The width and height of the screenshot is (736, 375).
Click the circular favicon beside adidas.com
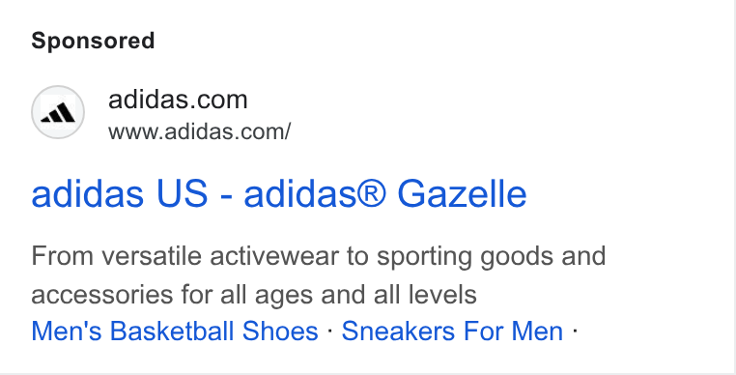pos(58,112)
